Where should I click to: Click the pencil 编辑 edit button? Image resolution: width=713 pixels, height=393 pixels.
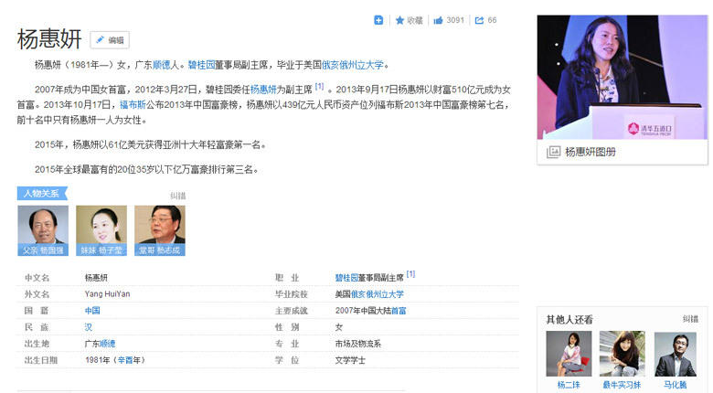pos(110,40)
